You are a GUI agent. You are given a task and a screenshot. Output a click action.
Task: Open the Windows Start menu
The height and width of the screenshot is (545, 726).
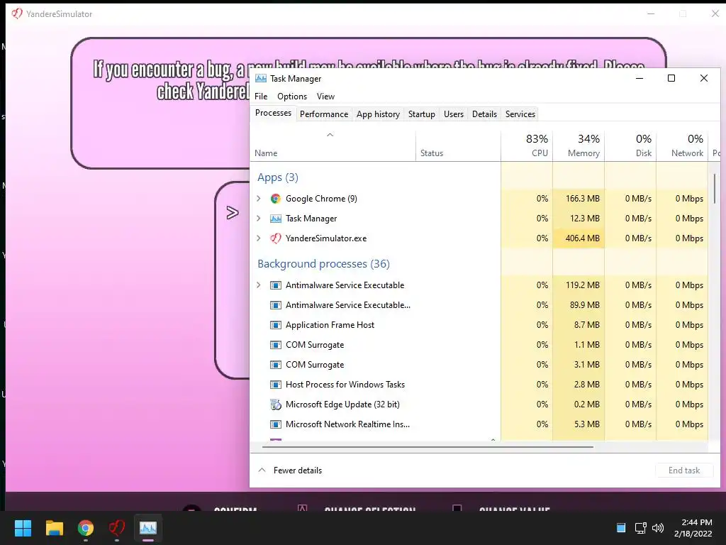23,528
